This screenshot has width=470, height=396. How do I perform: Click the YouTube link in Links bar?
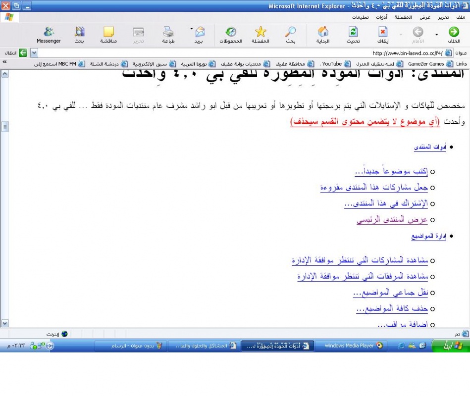pos(332,64)
